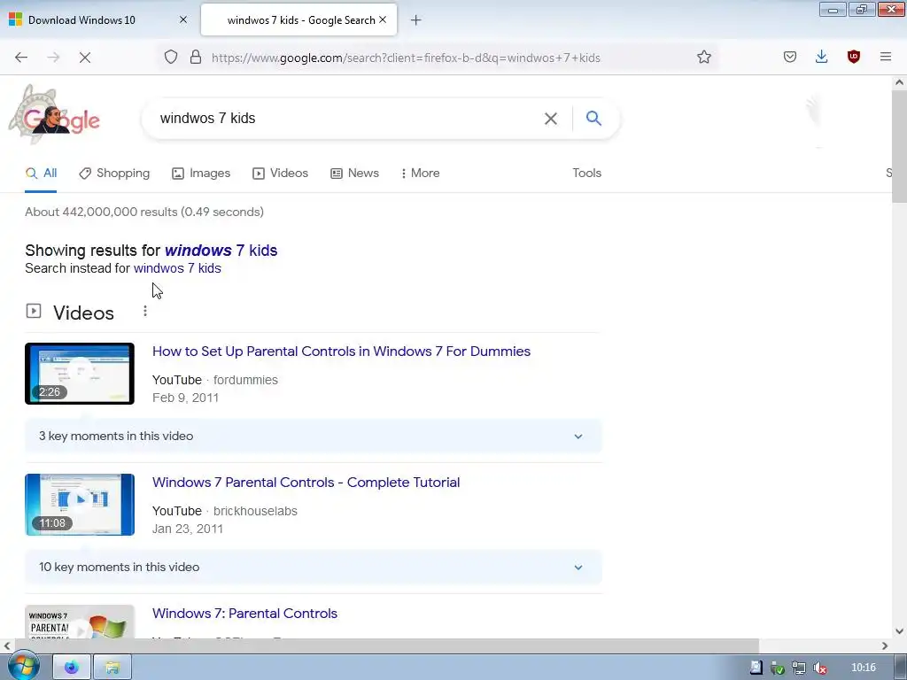Viewport: 907px width, 680px height.
Task: Open How to Set Up Parental Controls video link
Action: click(341, 352)
